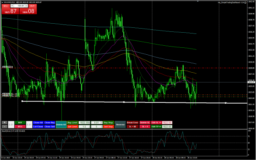This screenshot has height=160, width=256.
Task: Click the Reverse button
Action: (x=120, y=124)
